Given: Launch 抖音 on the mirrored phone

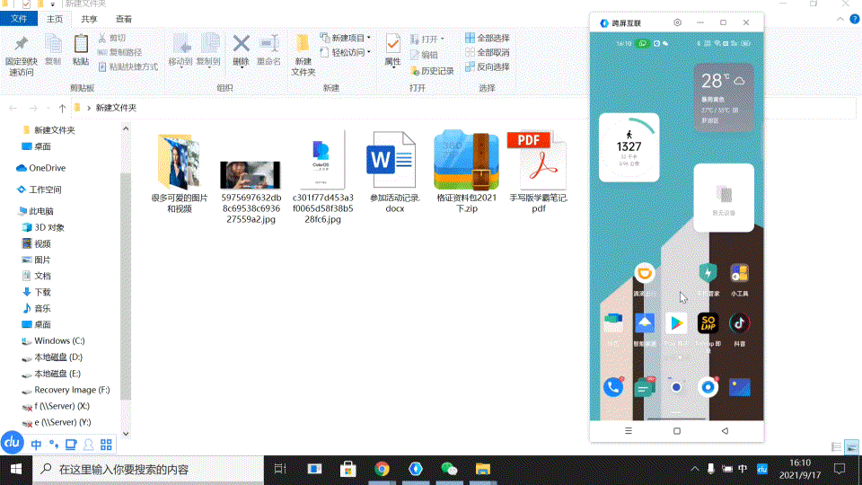Looking at the screenshot, I should click(x=739, y=323).
